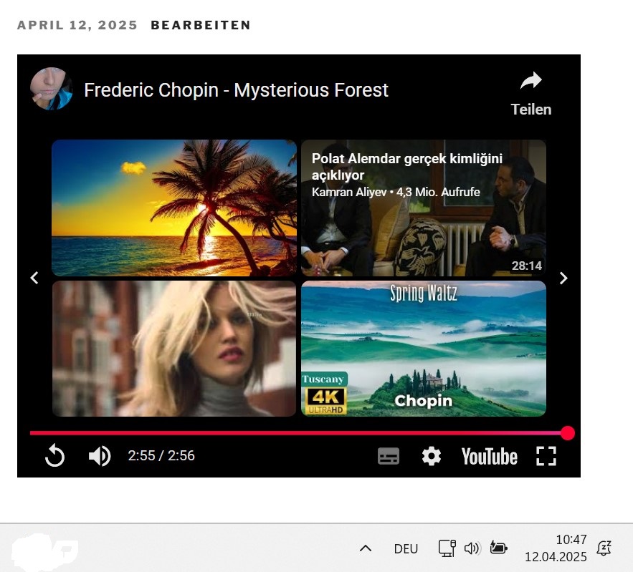Expand hidden system tray icons chevron

(366, 548)
